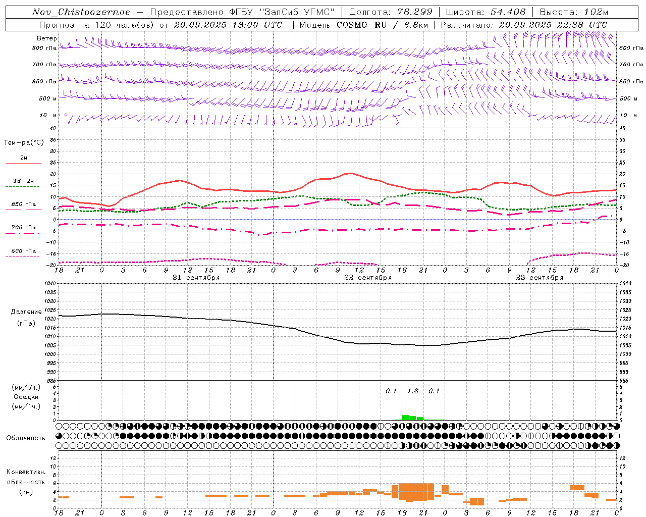The width and height of the screenshot is (646, 517).
Task: Click the Осадки precipitation label
Action: tap(26, 397)
